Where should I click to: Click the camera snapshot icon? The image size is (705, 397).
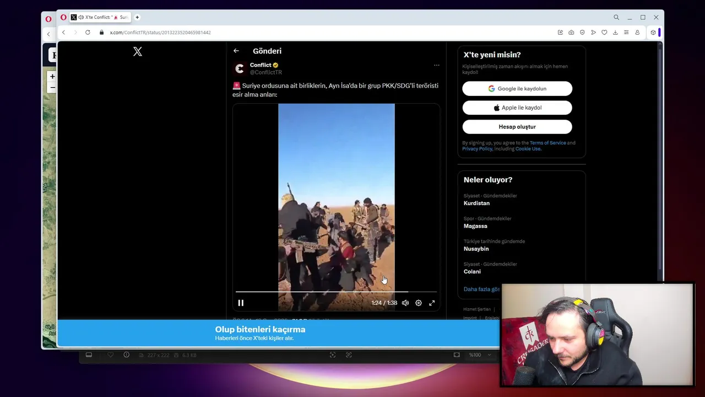point(571,33)
